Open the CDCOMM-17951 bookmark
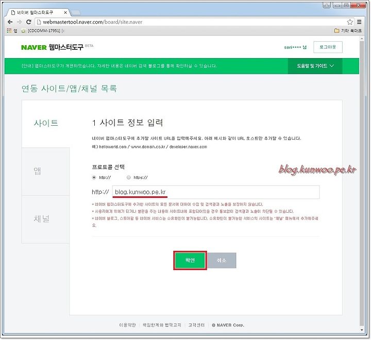 [43, 30]
